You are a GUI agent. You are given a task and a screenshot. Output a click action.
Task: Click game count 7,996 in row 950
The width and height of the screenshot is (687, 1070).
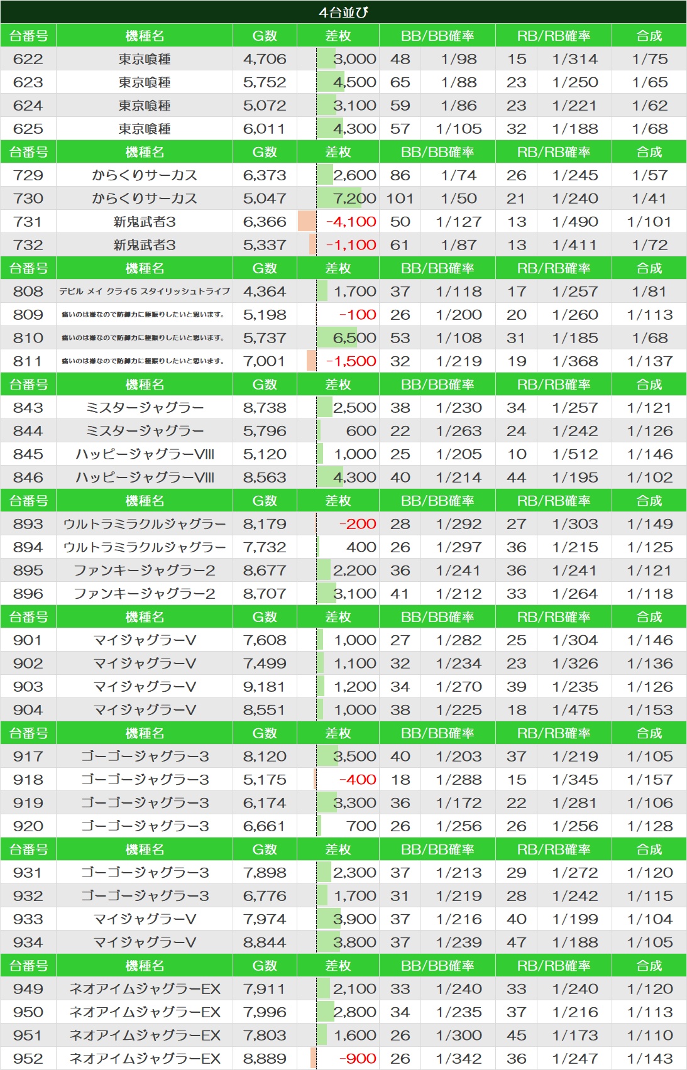[265, 1012]
